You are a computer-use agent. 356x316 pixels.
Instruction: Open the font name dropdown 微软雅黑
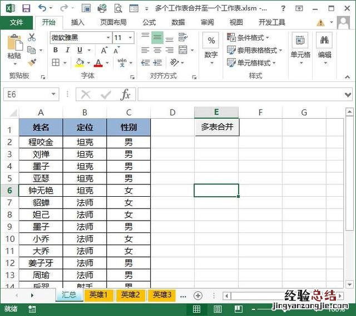tap(80, 37)
